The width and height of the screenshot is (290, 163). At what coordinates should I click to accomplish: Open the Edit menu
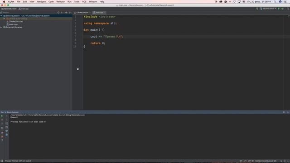coord(25,2)
